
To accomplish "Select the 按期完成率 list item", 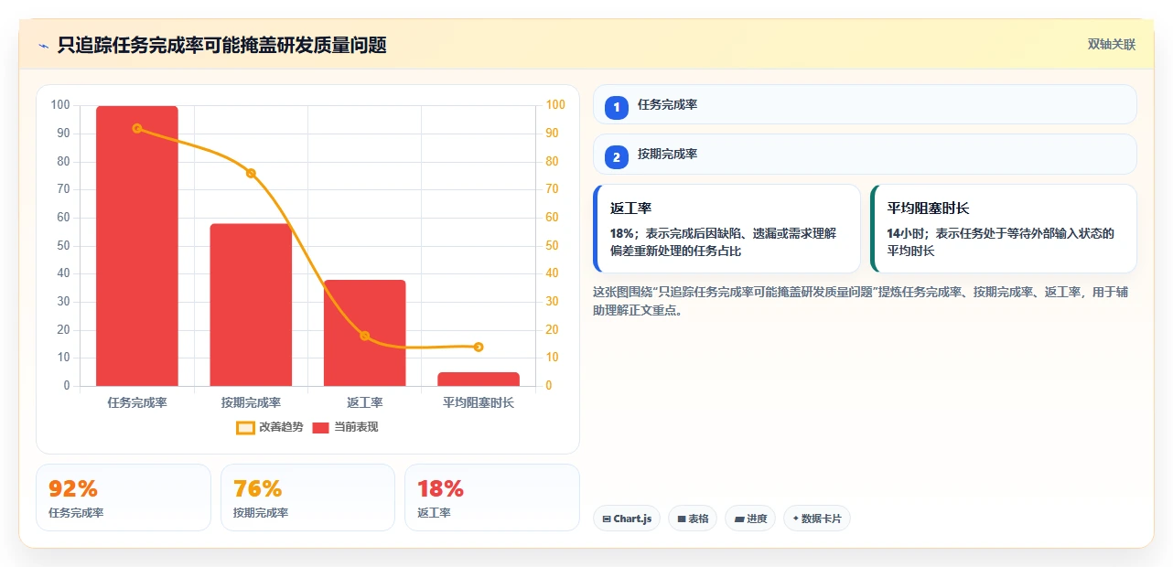I will click(865, 155).
